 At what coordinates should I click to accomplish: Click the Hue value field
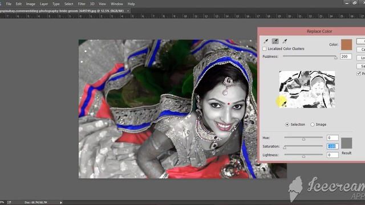(x=332, y=138)
